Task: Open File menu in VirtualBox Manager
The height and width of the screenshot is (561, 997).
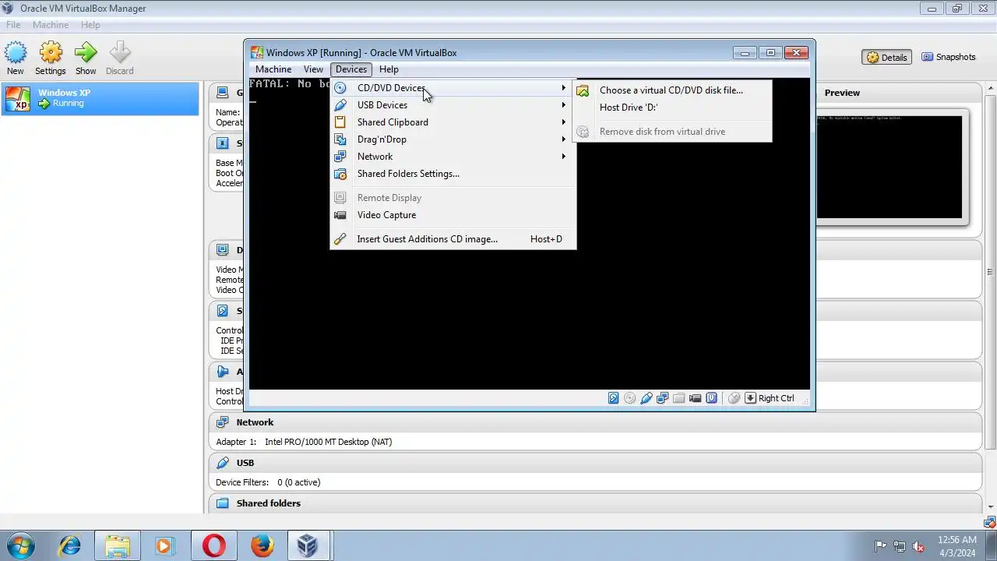Action: pyautogui.click(x=13, y=25)
